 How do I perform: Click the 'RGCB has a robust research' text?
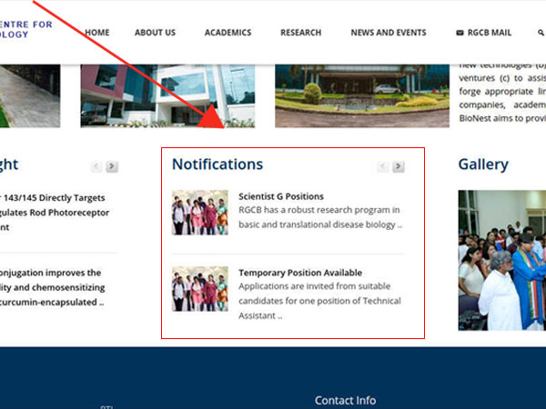(320, 217)
